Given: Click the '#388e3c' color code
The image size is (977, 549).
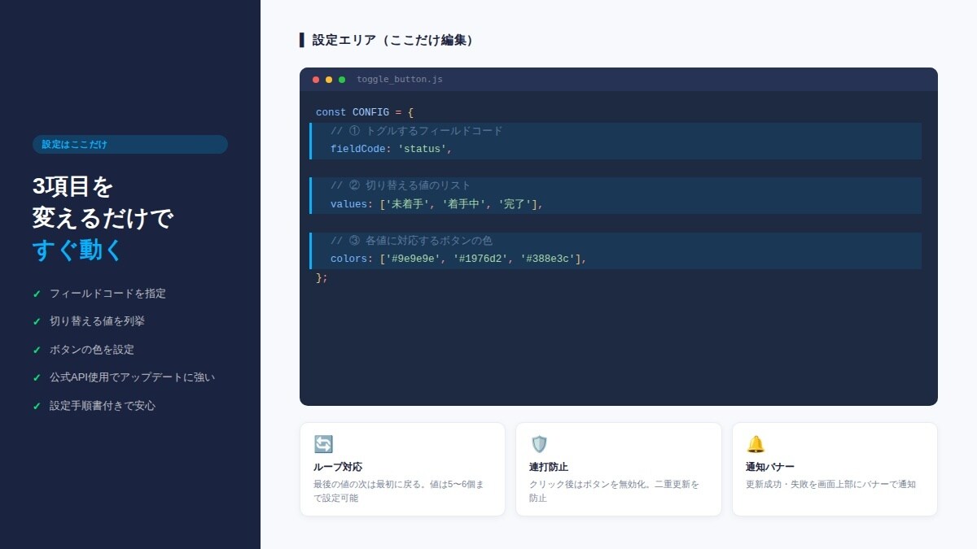Looking at the screenshot, I should pos(547,259).
